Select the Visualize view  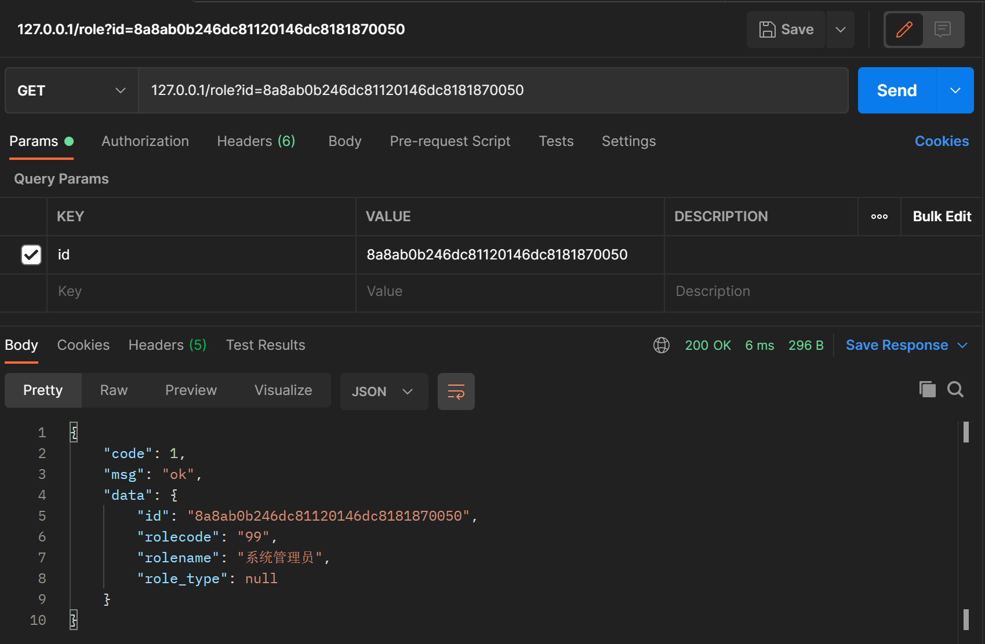coord(283,390)
